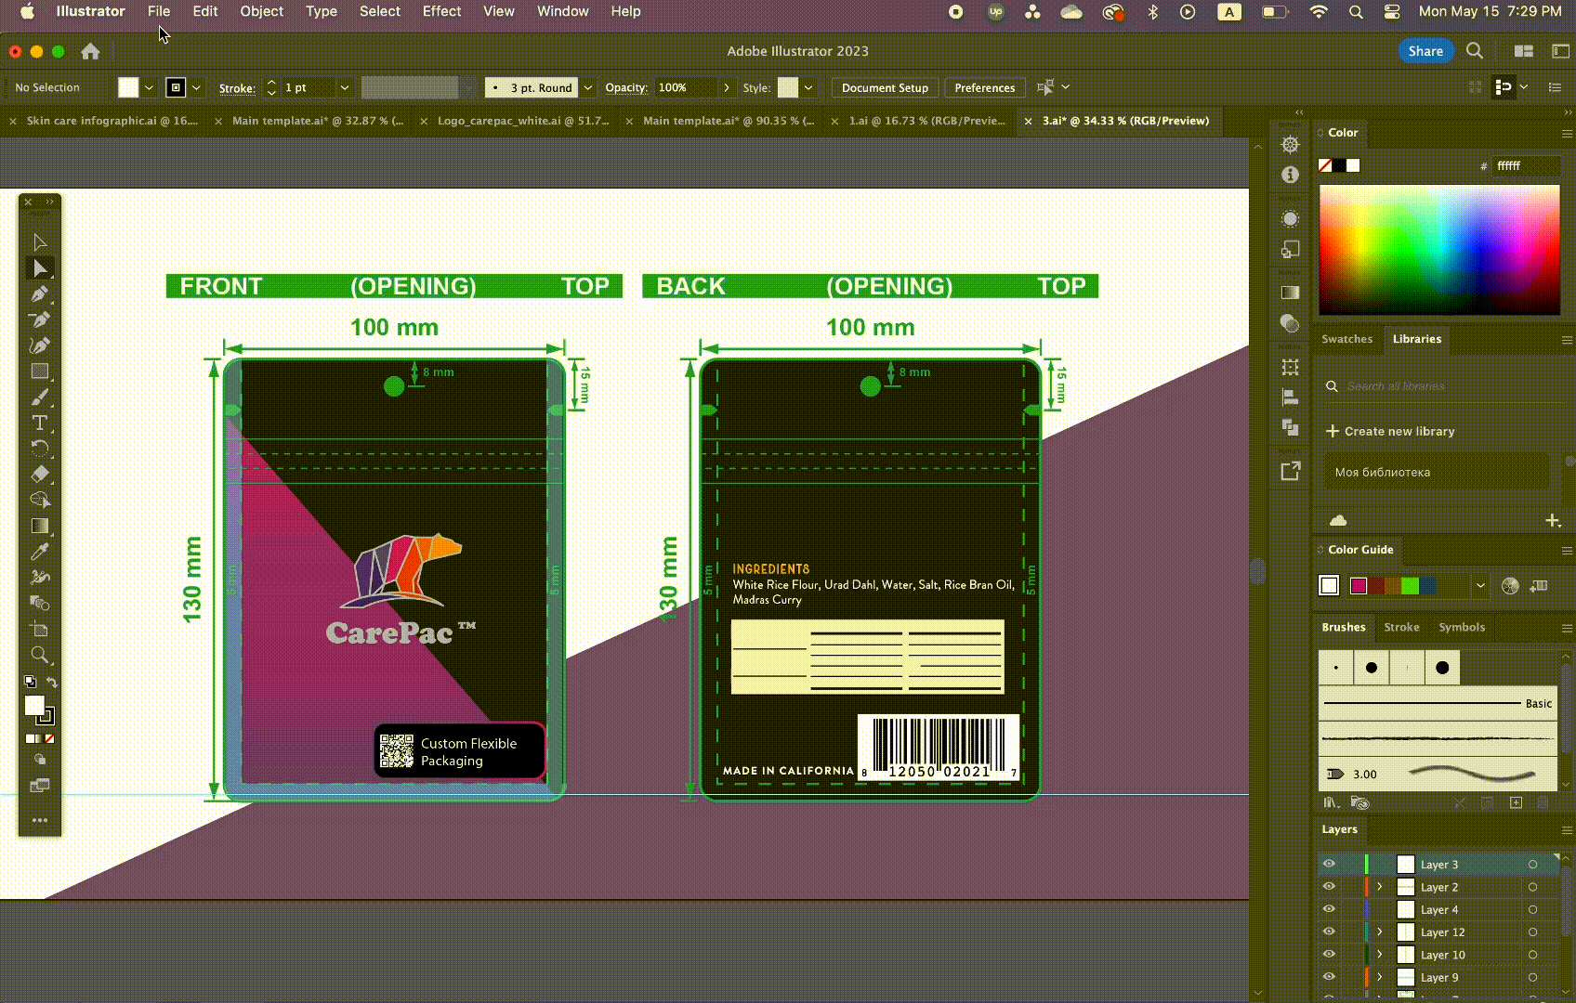Open brush definition 3 pt. Round dropdown
Screen dimensions: 1576x1003
point(588,87)
